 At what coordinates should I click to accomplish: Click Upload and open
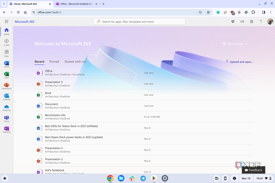click(239, 62)
